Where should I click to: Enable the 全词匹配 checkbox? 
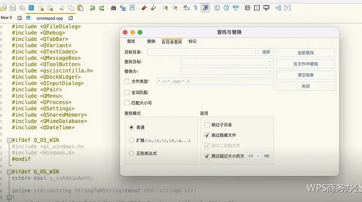click(127, 92)
